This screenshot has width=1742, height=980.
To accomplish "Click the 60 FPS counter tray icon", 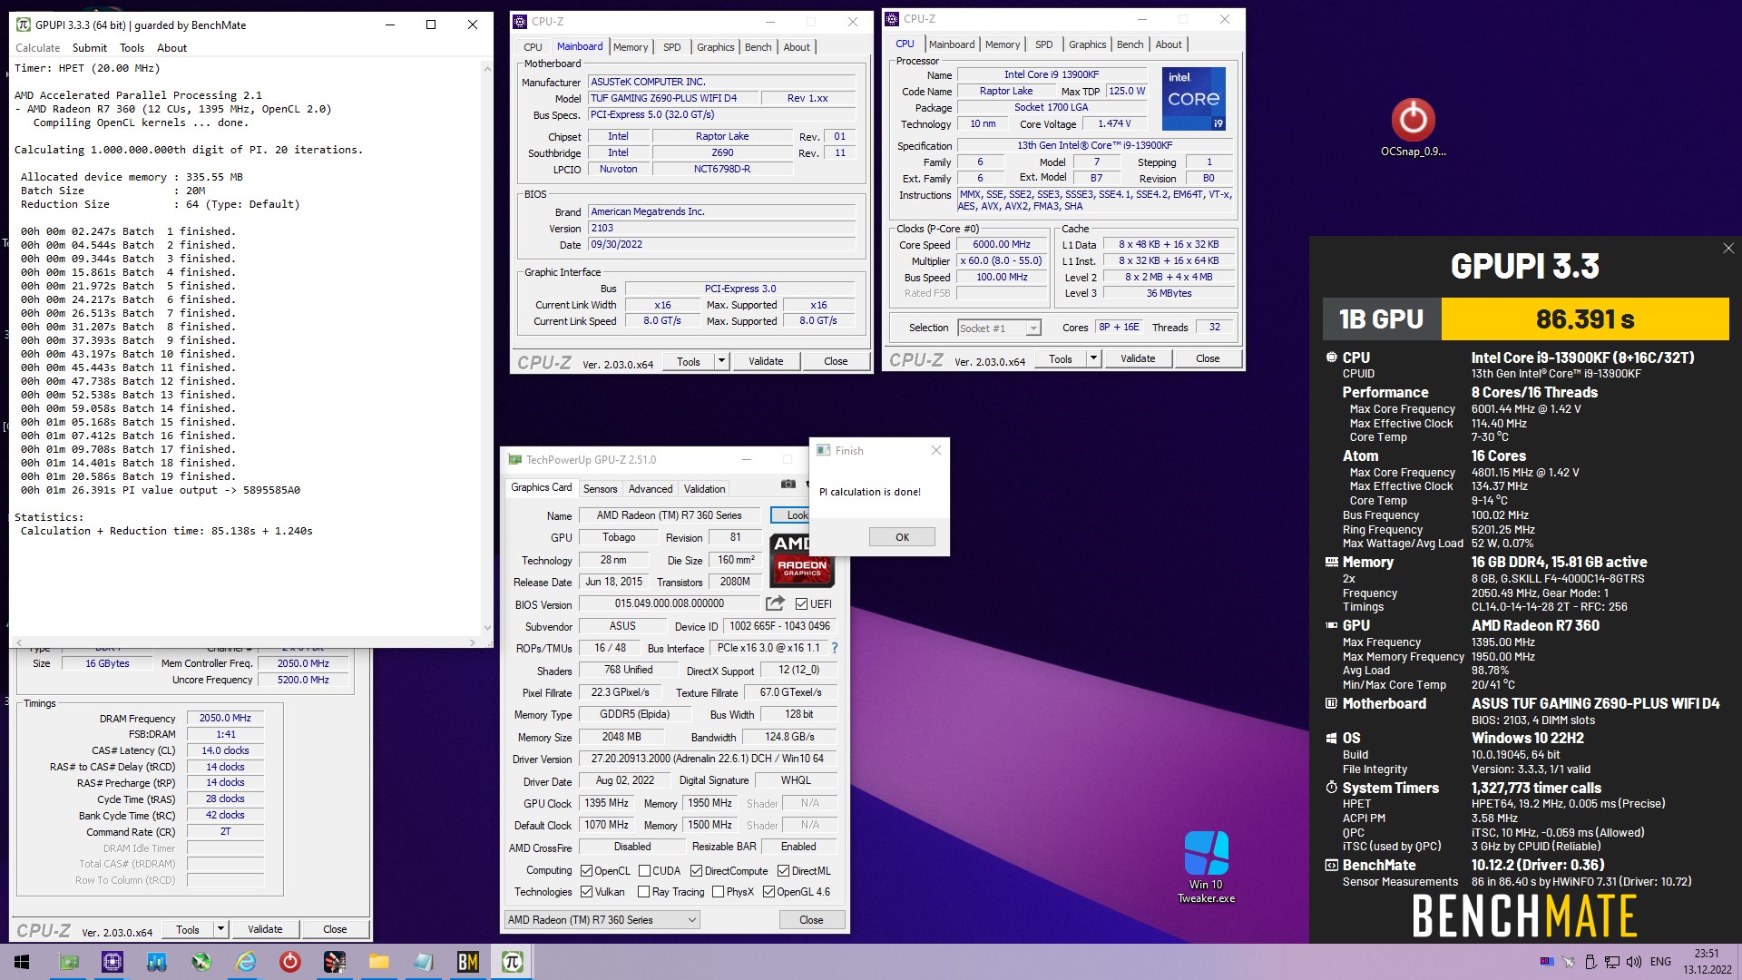I will 1547,962.
